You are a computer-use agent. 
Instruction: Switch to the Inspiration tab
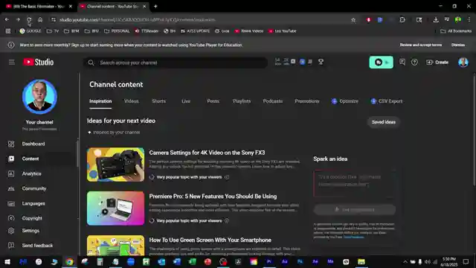[x=100, y=101]
